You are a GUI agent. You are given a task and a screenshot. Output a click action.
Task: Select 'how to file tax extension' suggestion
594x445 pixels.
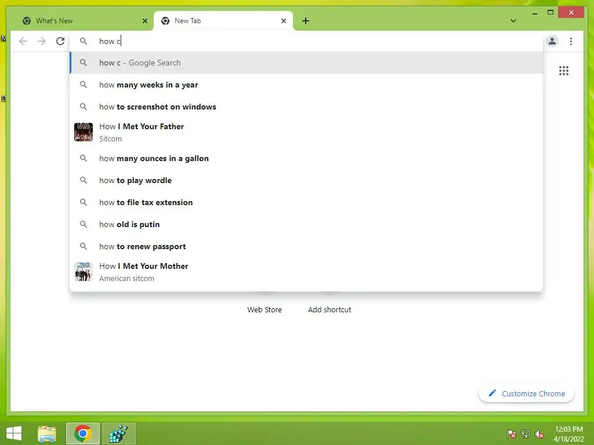click(x=306, y=202)
